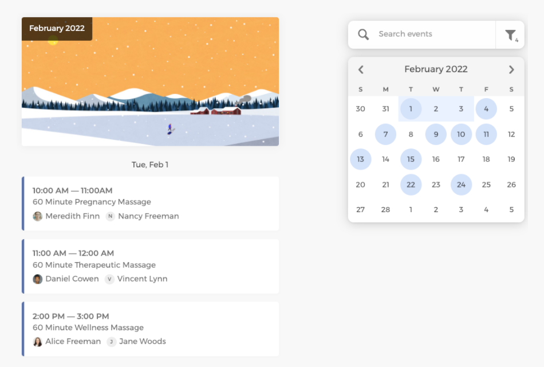Viewport: 544px width, 367px height.
Task: Open the 60 Minute Pregnancy Massage event
Action: tap(149, 203)
